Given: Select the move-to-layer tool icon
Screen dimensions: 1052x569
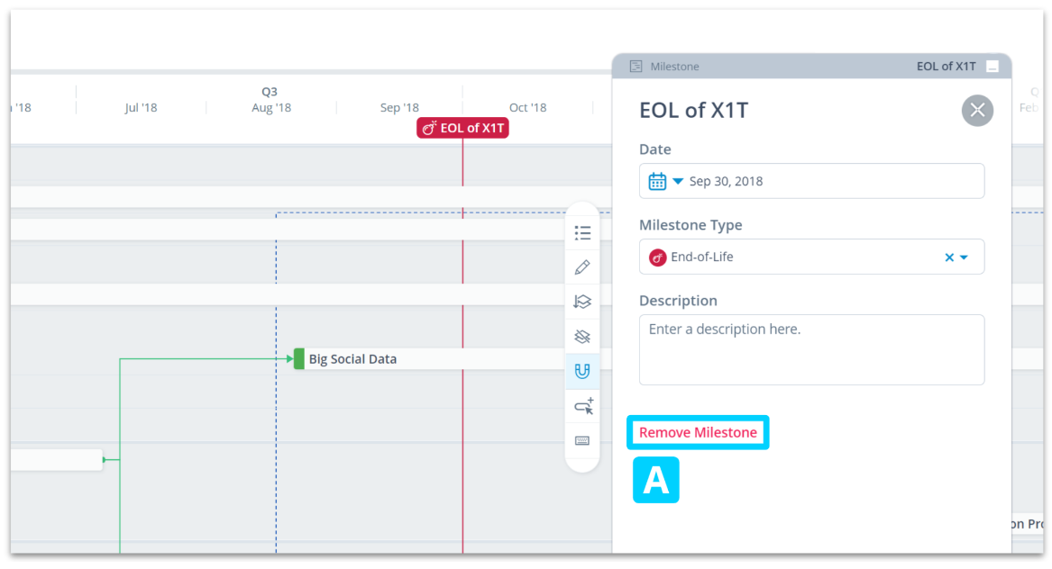Looking at the screenshot, I should coord(582,302).
